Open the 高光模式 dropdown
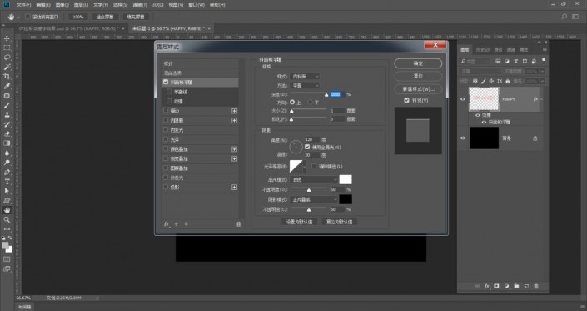The height and width of the screenshot is (311, 587). pyautogui.click(x=314, y=180)
